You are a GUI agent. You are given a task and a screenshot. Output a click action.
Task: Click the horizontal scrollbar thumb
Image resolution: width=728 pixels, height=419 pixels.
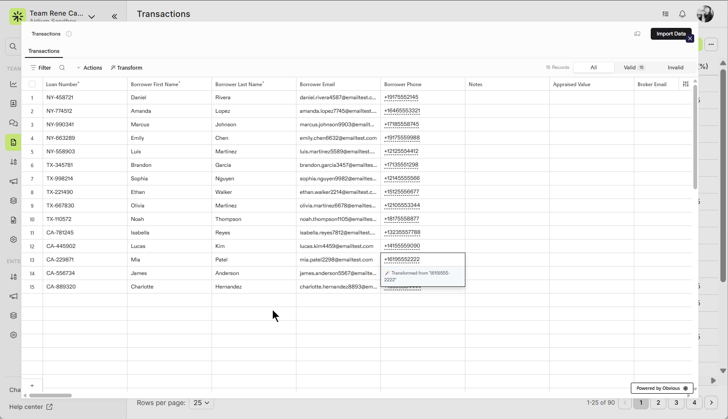pyautogui.click(x=50, y=395)
